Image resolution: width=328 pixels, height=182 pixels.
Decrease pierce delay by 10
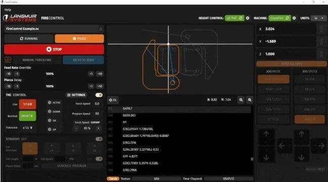8,86
